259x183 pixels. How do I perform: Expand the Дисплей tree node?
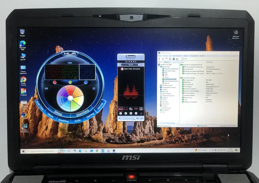159,91
